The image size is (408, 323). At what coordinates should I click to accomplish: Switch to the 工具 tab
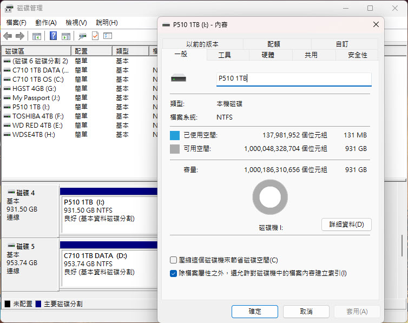point(225,55)
